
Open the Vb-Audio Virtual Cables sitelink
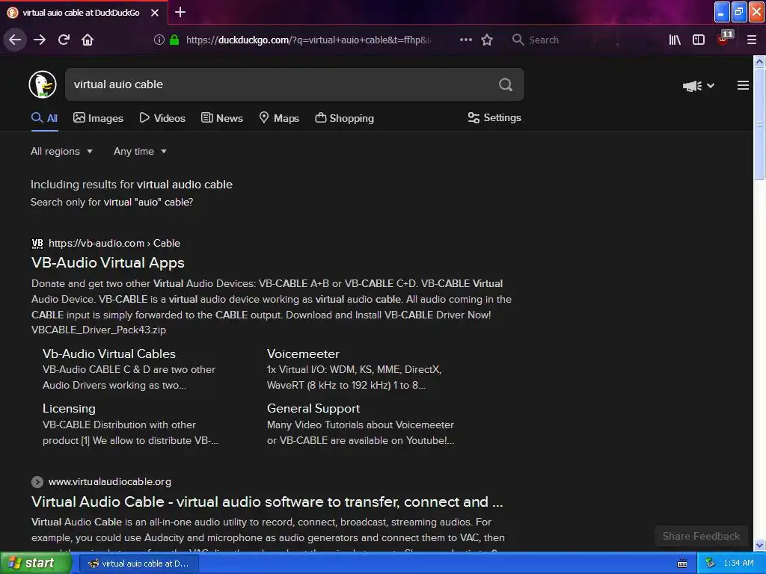click(x=109, y=354)
